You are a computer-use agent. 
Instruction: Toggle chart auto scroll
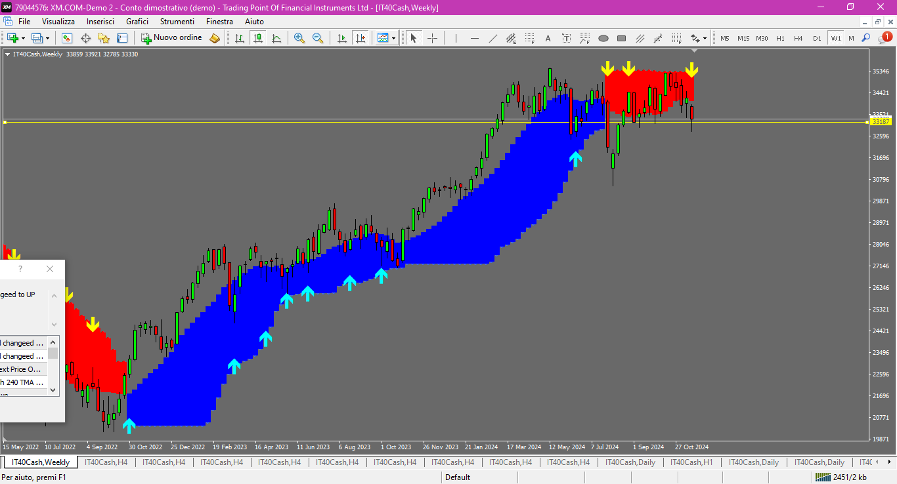click(x=341, y=38)
